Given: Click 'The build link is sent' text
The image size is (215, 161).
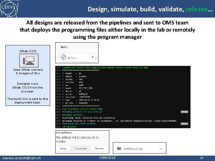Looking at the screenshot, I should click(27, 101).
